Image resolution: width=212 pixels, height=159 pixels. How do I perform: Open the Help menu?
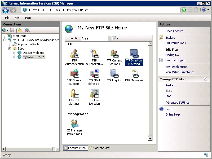click(x=28, y=18)
